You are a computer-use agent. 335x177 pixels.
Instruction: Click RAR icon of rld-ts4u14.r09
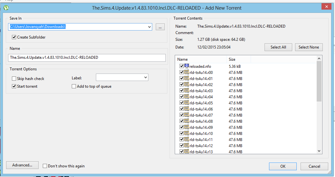pos(187,127)
